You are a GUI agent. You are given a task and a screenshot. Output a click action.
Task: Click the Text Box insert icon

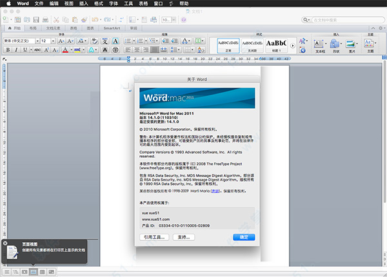319,44
